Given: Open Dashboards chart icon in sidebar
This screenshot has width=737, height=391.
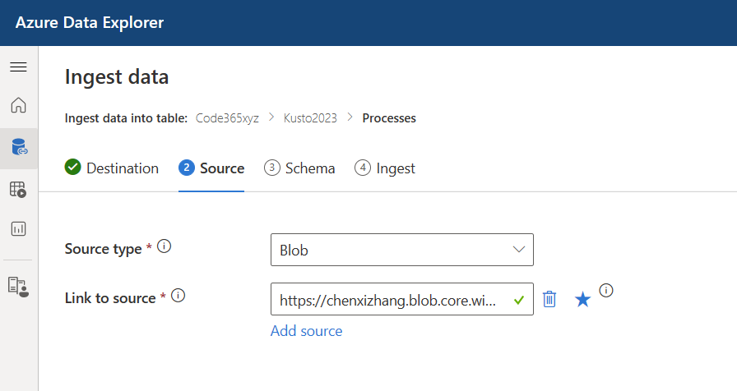Looking at the screenshot, I should (18, 229).
